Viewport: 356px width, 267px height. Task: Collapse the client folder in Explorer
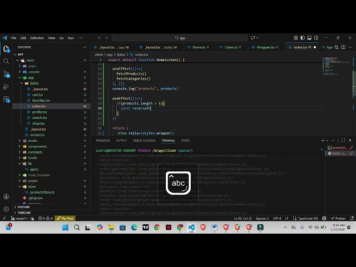pyautogui.click(x=30, y=60)
